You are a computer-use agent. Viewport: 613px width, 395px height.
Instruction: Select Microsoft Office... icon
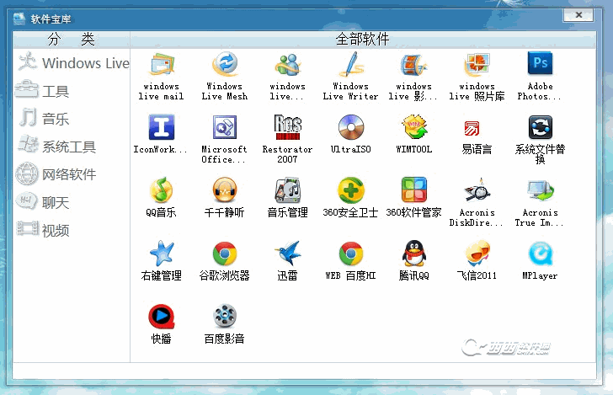click(x=225, y=127)
